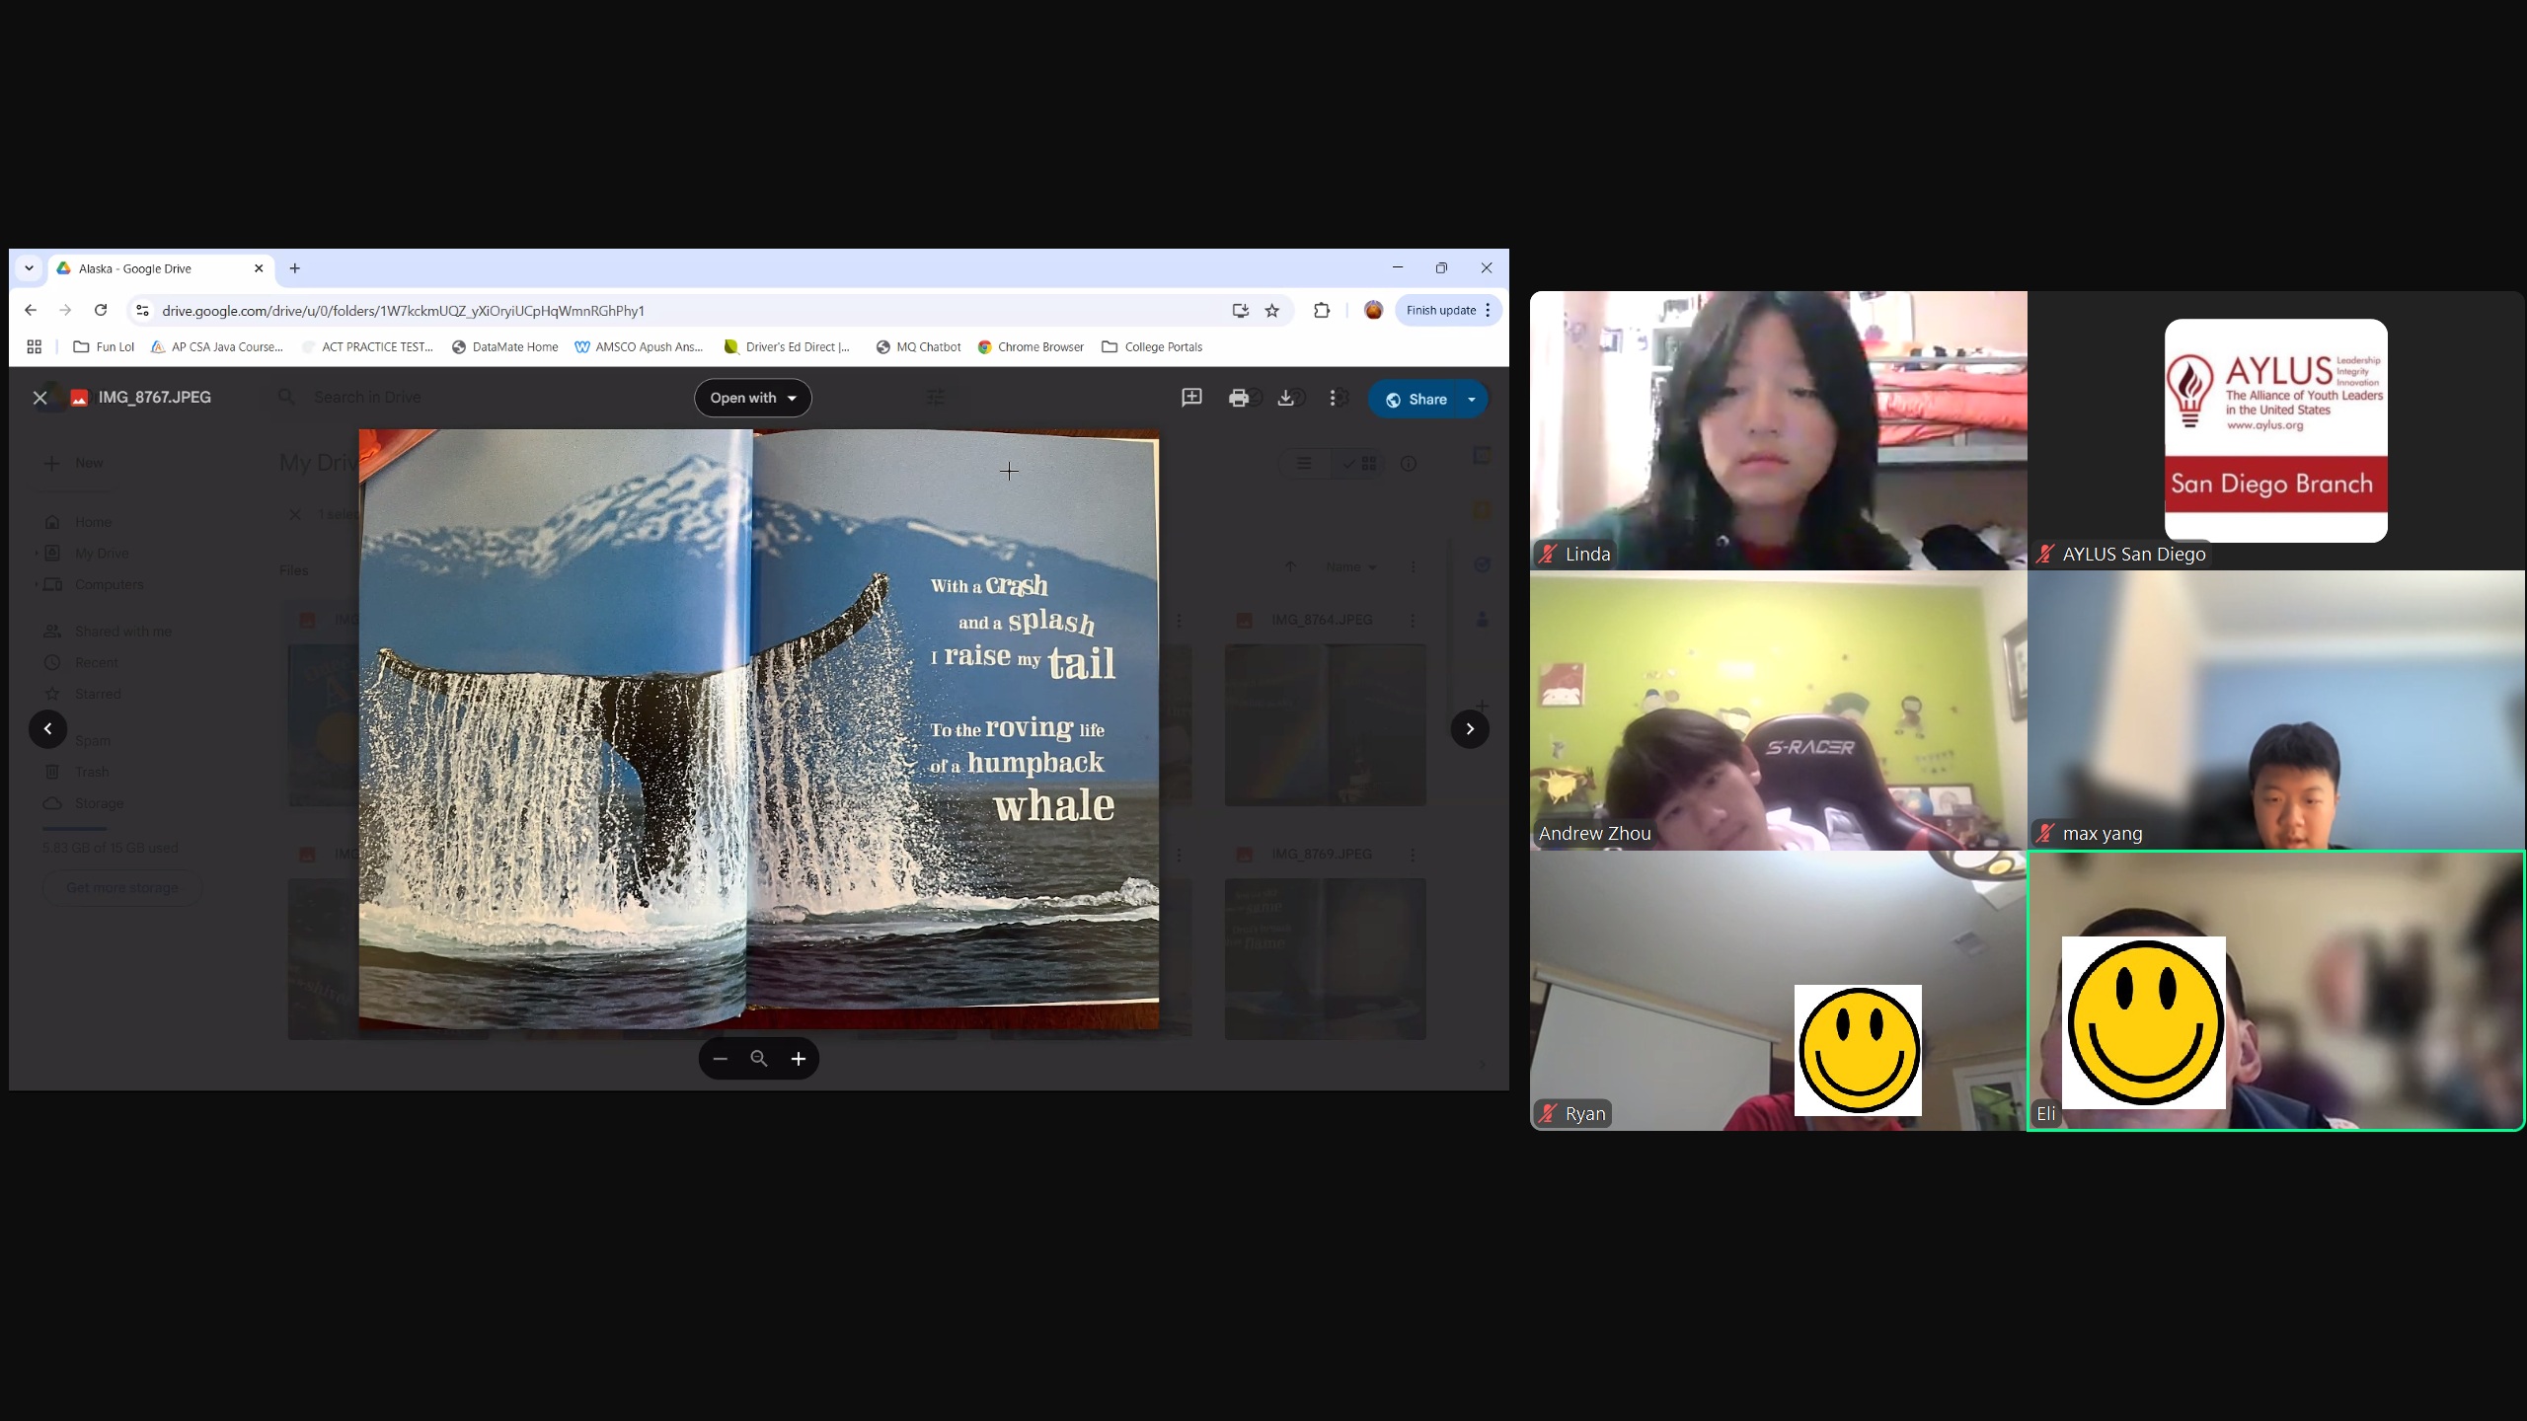Open Driver's Ed Direct bookmark

pos(787,347)
